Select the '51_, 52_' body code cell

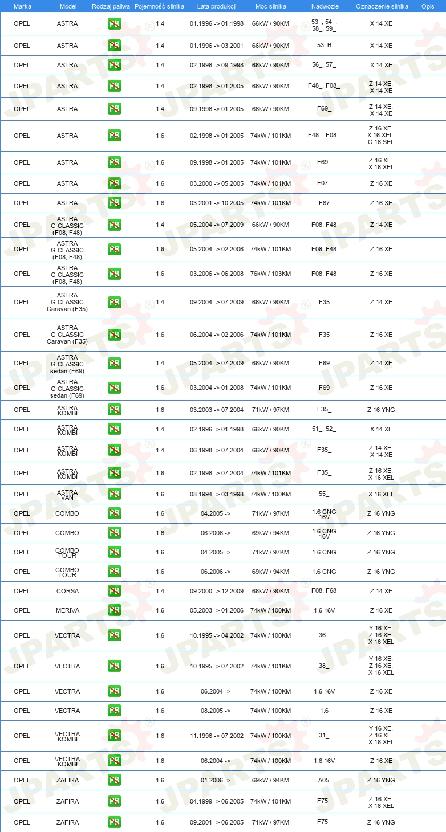pos(324,429)
